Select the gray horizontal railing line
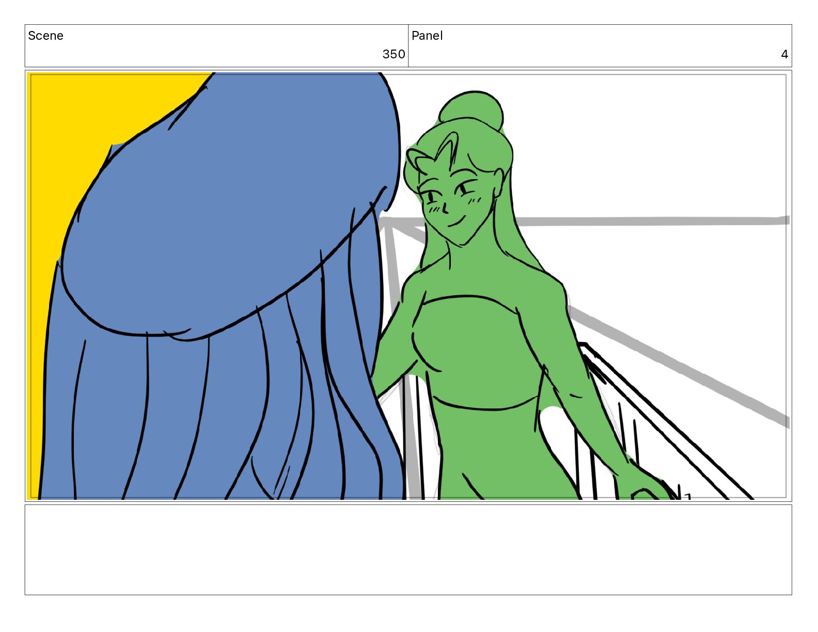This screenshot has height=632, width=818. (651, 222)
